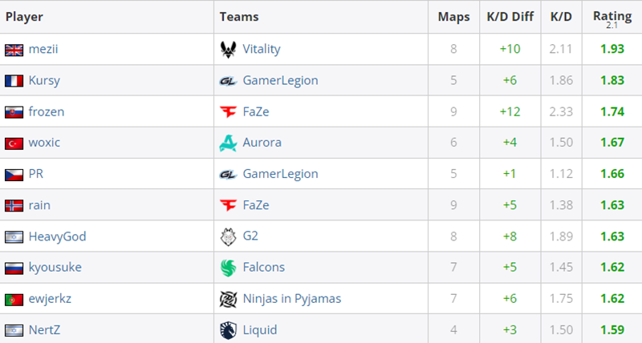Screen dimensions: 642x343
Task: Open player profile for mezii
Action: tap(43, 49)
